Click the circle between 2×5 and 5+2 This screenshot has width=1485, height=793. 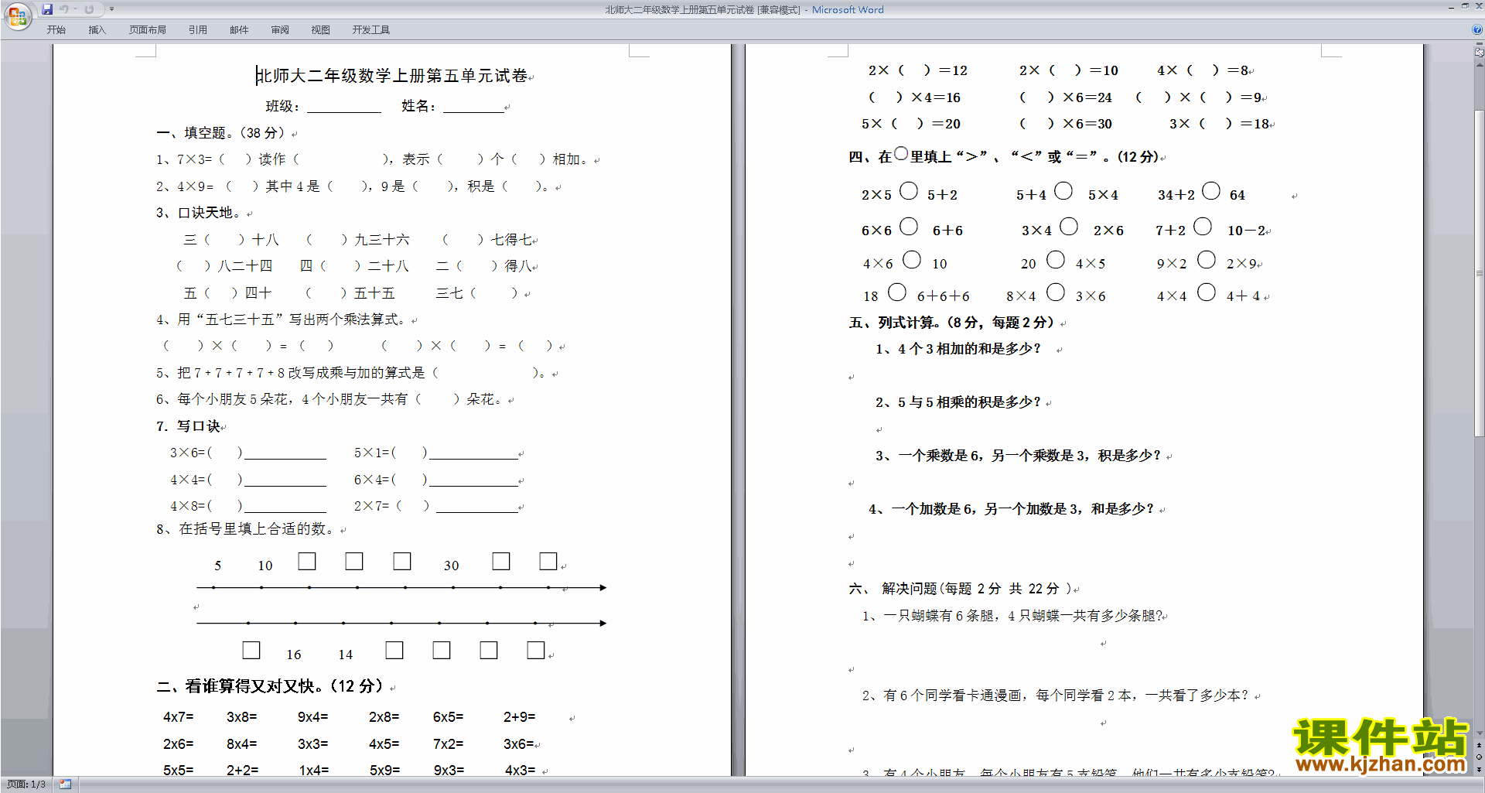(909, 190)
